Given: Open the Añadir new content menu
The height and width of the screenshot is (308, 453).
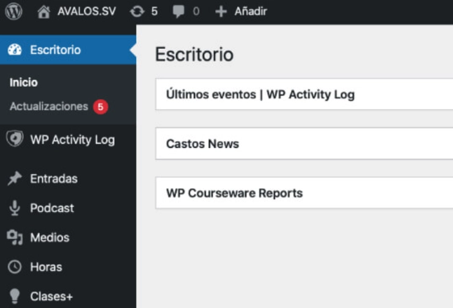Looking at the screenshot, I should coord(251,11).
